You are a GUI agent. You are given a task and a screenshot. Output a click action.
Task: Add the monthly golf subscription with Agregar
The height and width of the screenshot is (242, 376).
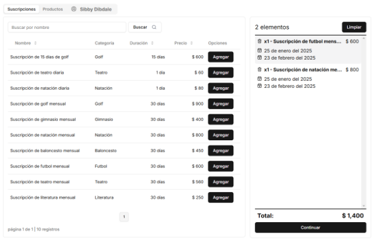pos(221,104)
